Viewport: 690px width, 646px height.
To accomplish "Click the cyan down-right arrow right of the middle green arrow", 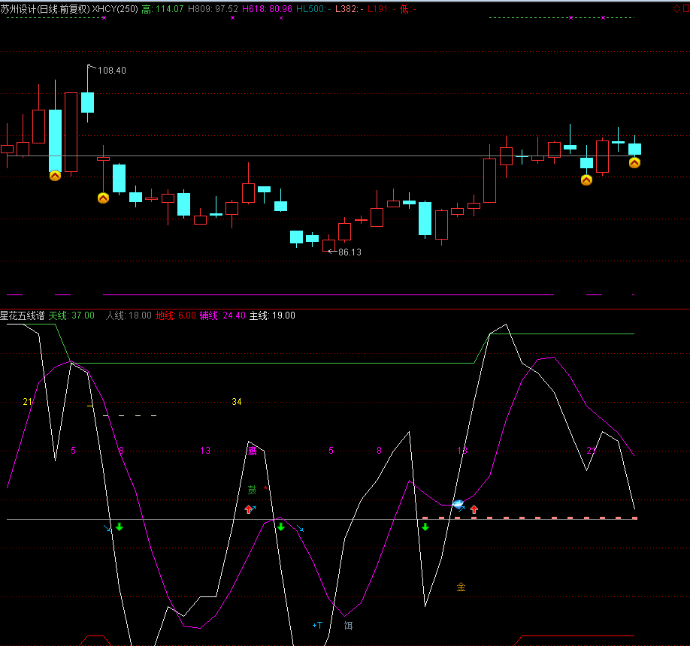I will (300, 528).
